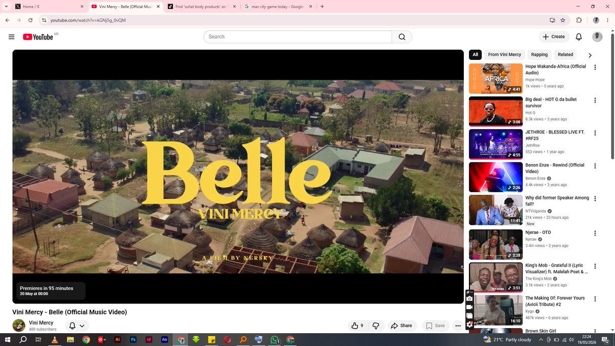The height and width of the screenshot is (346, 615).
Task: Dislike the video with thumbs down
Action: click(x=376, y=325)
